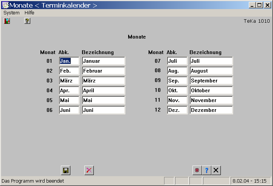Click the blue question mark help icon
The image size is (273, 186).
pyautogui.click(x=206, y=170)
